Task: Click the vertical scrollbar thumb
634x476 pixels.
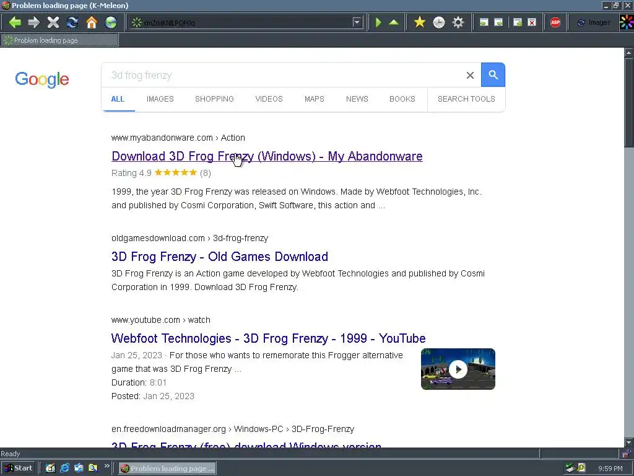Action: coord(629,102)
